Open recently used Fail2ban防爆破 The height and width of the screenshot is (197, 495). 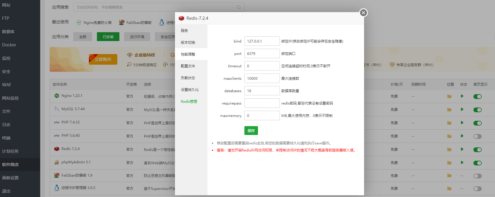[135, 22]
